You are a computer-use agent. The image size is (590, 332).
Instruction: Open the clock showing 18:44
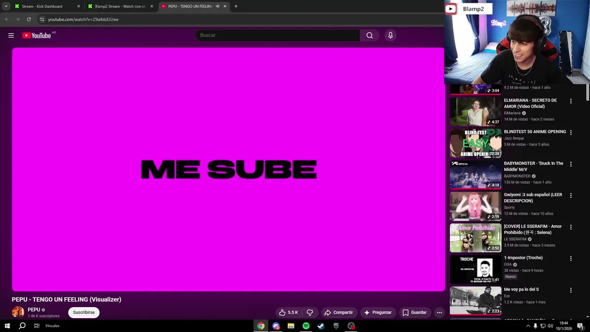click(563, 326)
